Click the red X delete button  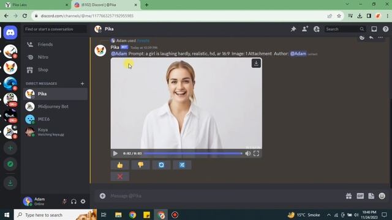tap(120, 177)
